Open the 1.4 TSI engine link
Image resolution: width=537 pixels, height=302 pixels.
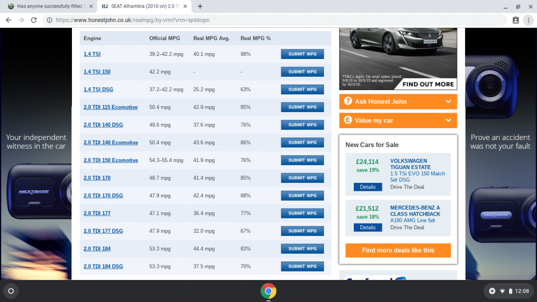click(92, 54)
